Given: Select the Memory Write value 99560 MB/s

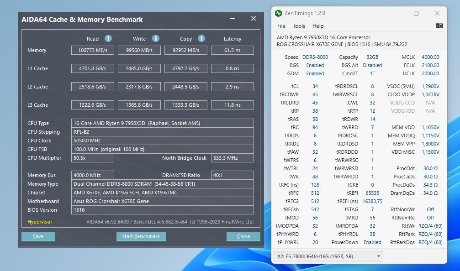Looking at the screenshot, I should tap(139, 50).
